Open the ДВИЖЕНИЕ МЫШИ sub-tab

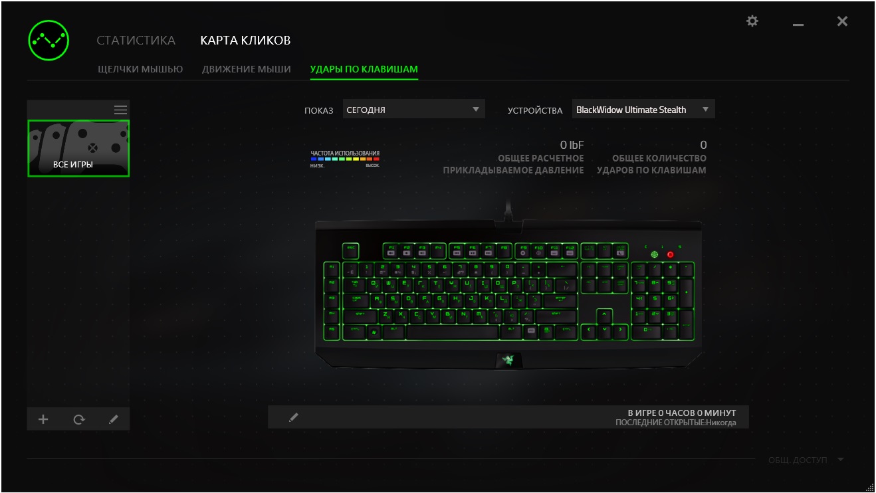click(247, 69)
